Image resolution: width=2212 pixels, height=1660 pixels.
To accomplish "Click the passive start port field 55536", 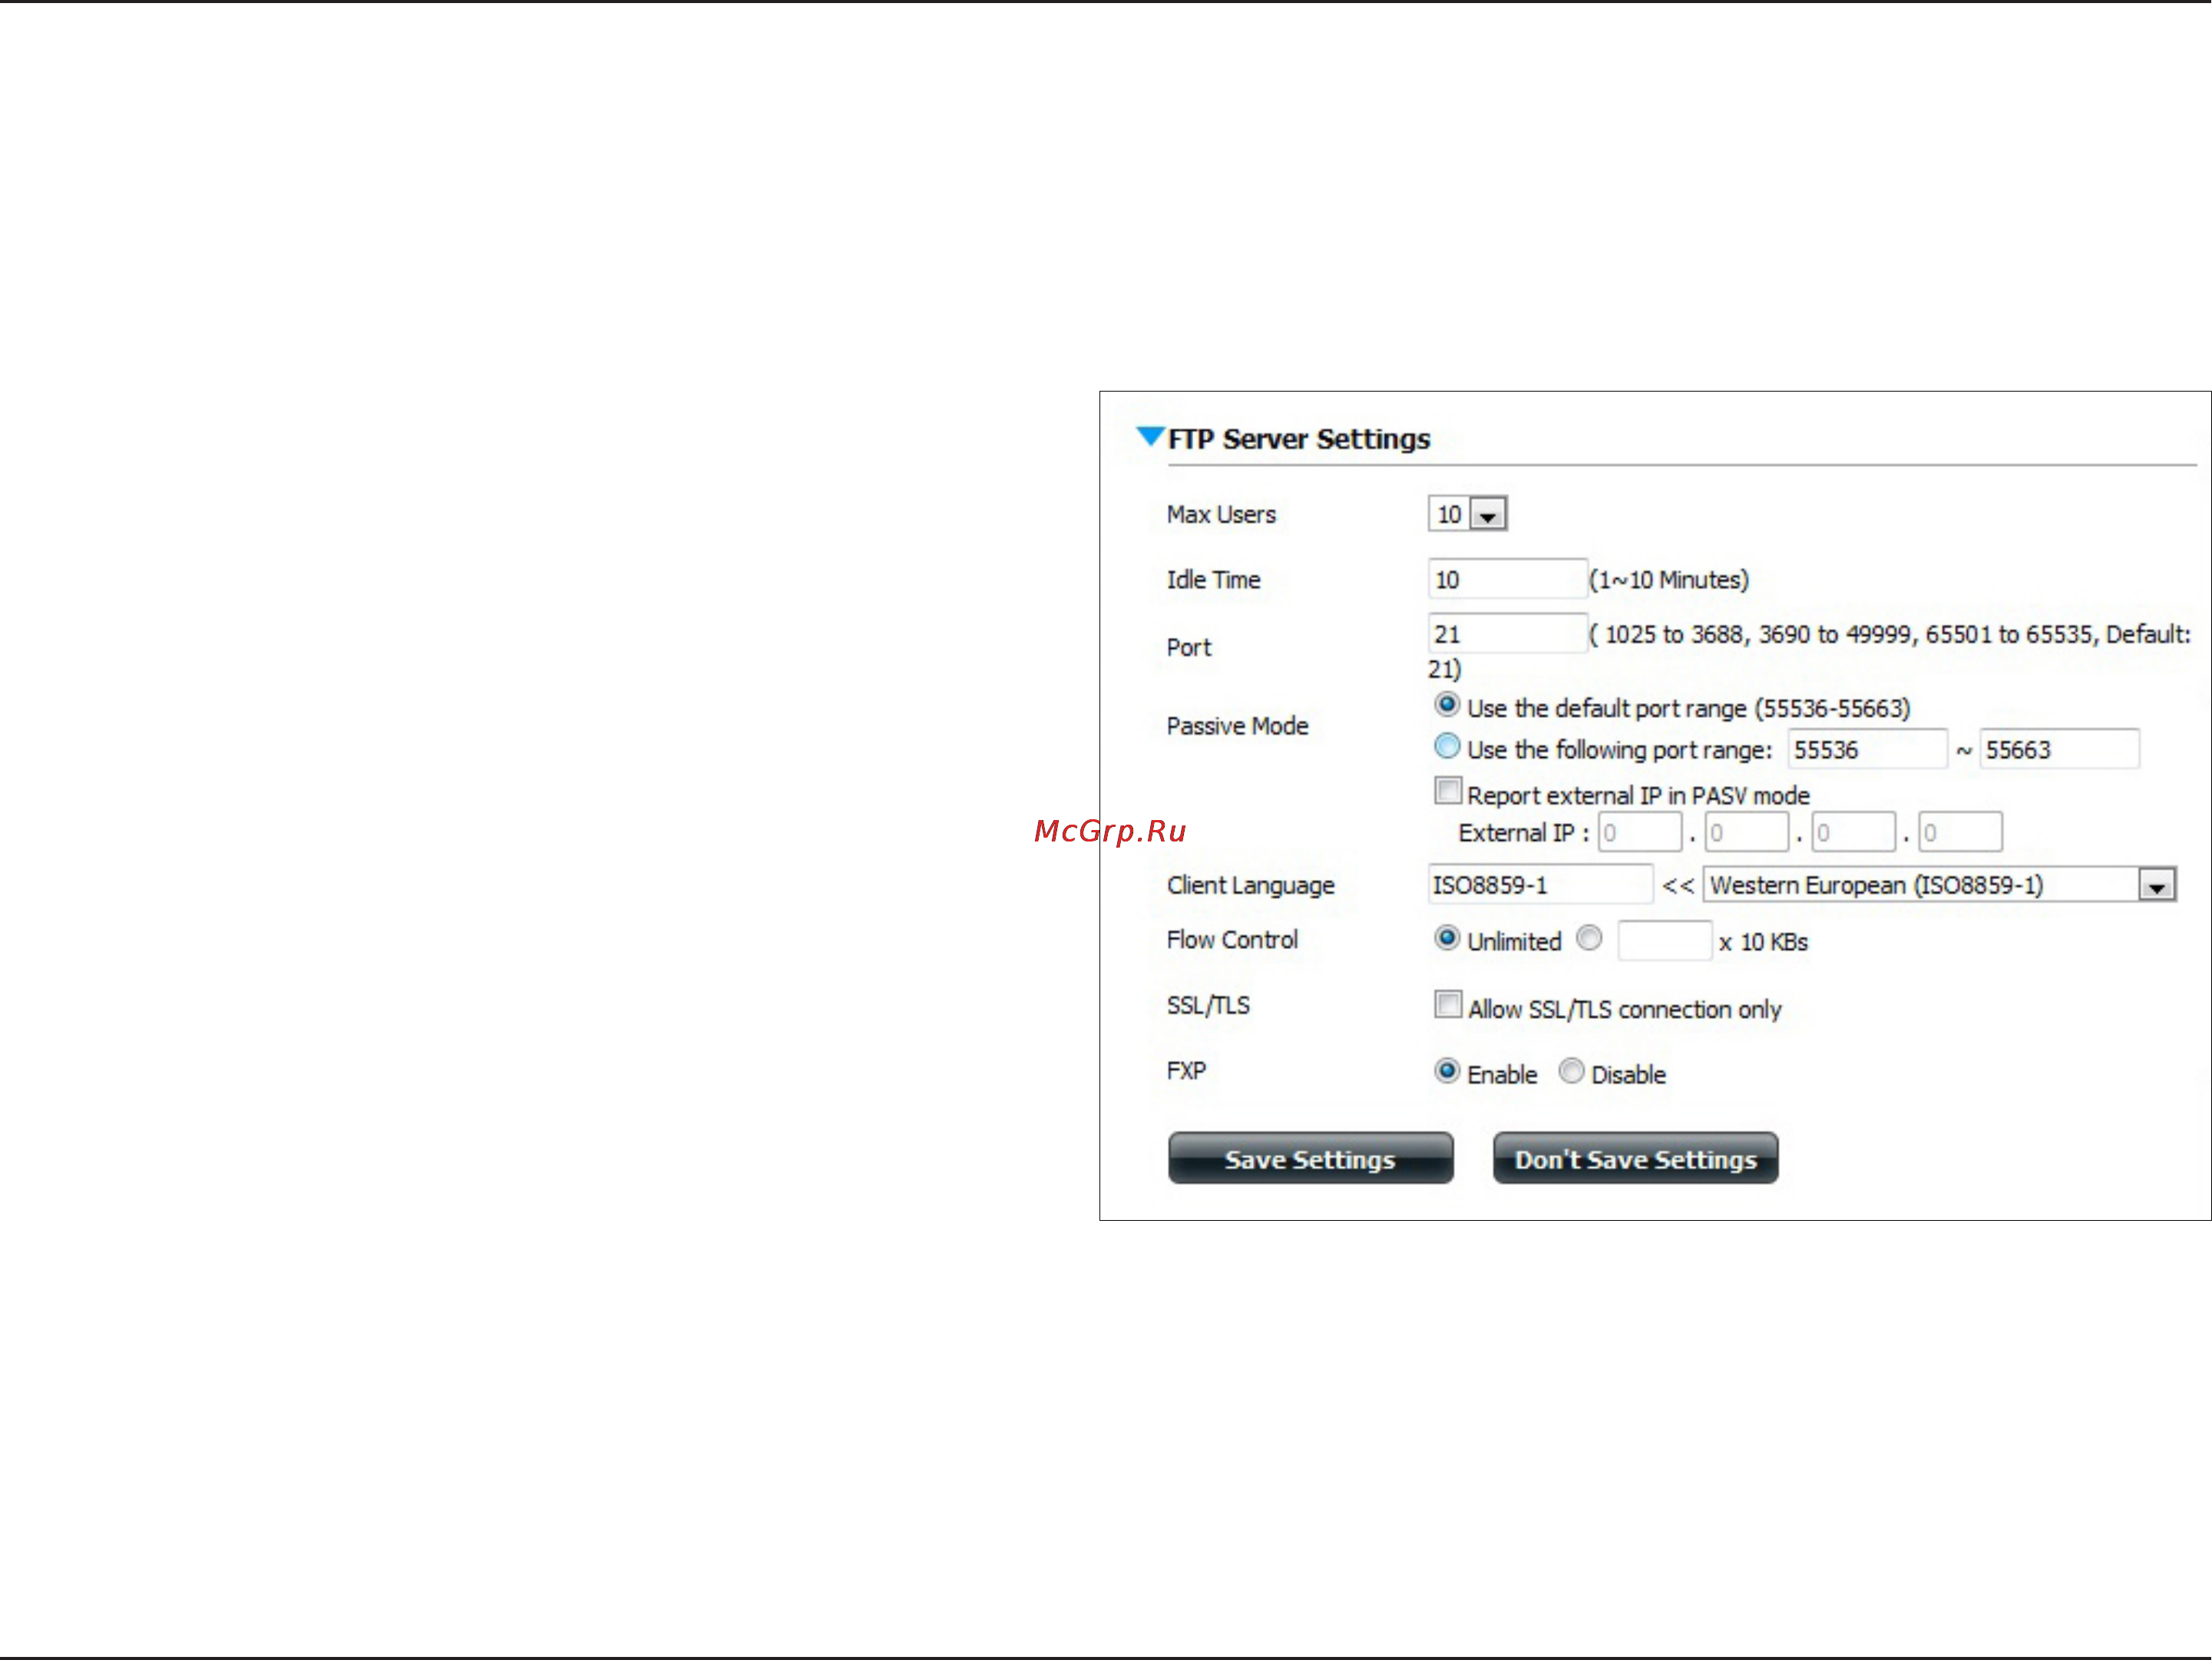I will pos(1866,749).
